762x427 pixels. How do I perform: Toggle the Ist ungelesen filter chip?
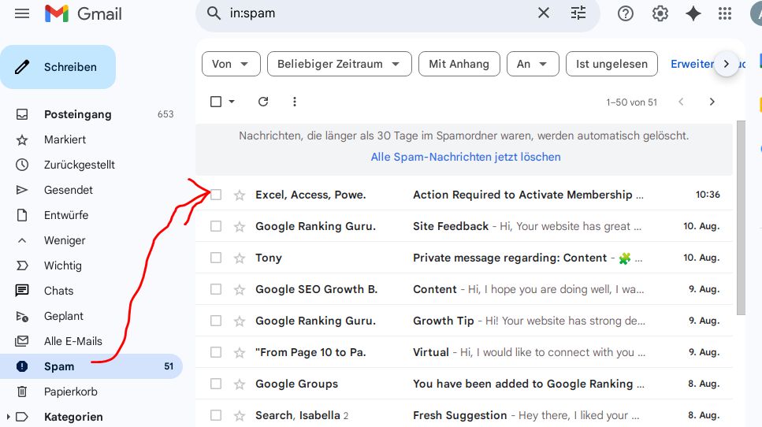pos(611,64)
